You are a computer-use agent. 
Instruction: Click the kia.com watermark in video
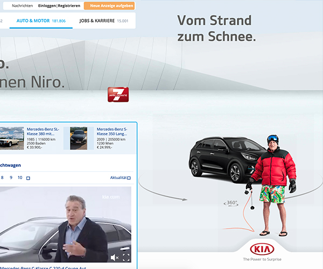[x=111, y=197]
